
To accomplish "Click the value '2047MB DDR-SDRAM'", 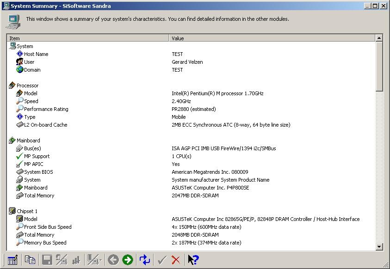I will 195,196.
